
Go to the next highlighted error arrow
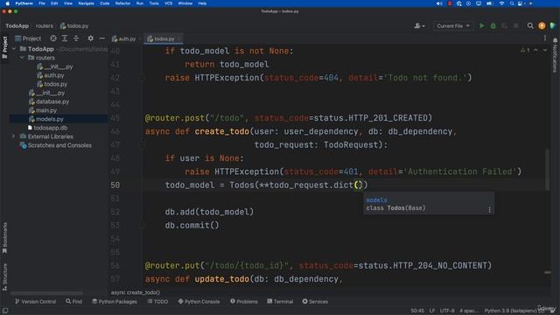tap(545, 51)
